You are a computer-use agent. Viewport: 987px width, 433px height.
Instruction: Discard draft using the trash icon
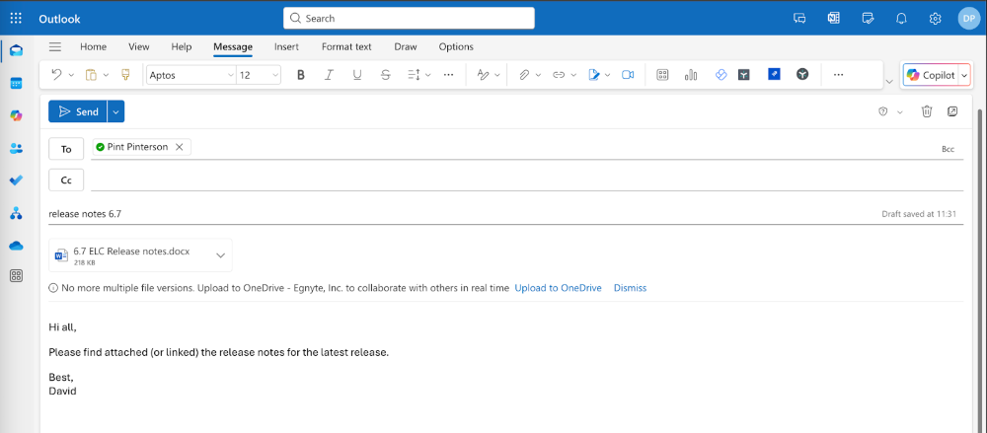click(x=927, y=111)
